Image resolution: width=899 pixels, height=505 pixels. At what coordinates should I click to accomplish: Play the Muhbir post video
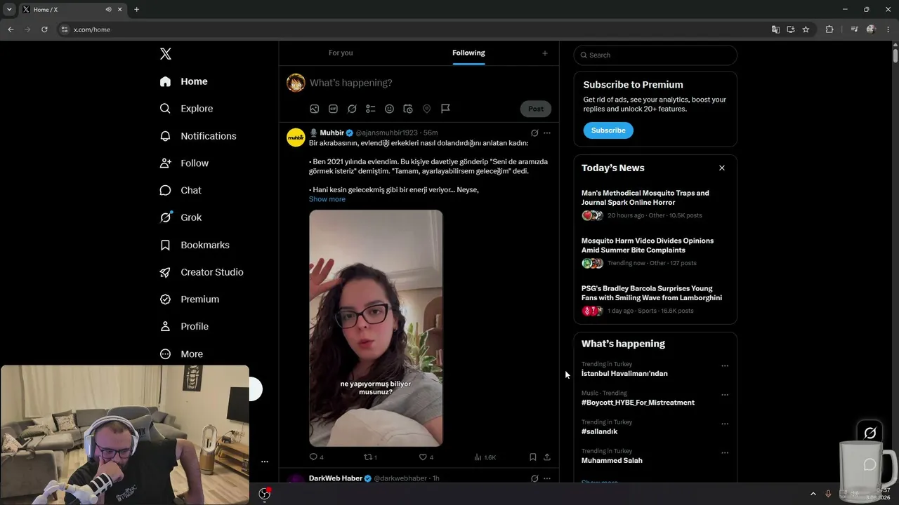(376, 328)
